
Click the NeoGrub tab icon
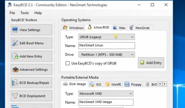coord(131,28)
